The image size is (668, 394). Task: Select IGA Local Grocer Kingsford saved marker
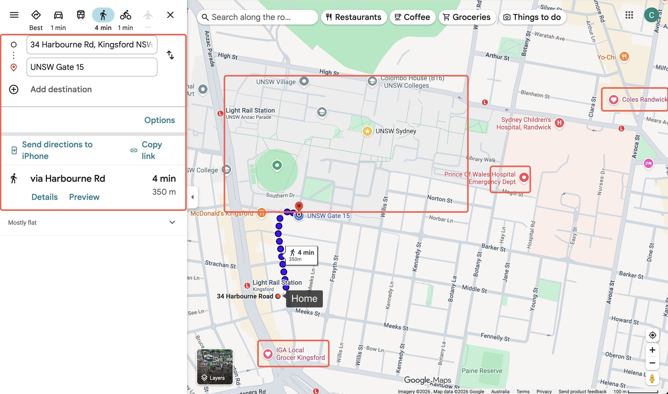pyautogui.click(x=268, y=354)
